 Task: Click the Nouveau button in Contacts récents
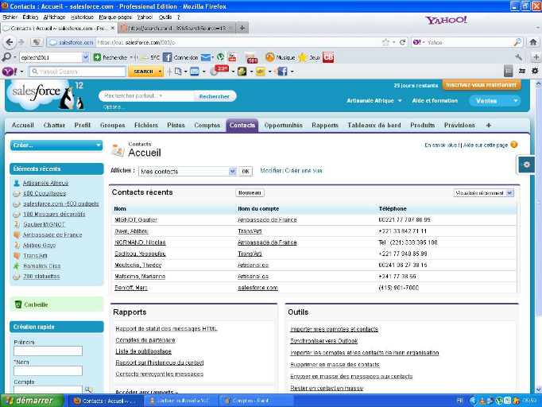tap(250, 192)
